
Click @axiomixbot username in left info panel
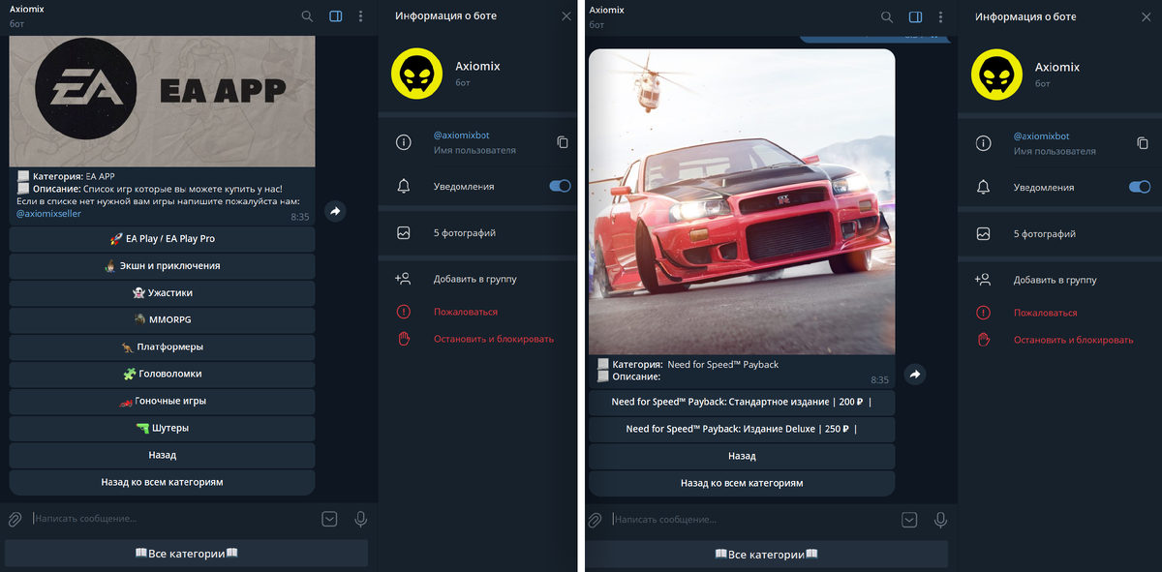(461, 135)
